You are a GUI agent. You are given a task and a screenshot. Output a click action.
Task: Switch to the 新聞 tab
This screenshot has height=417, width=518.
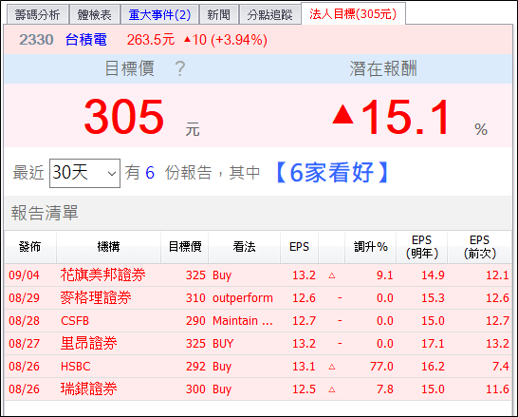(x=219, y=14)
